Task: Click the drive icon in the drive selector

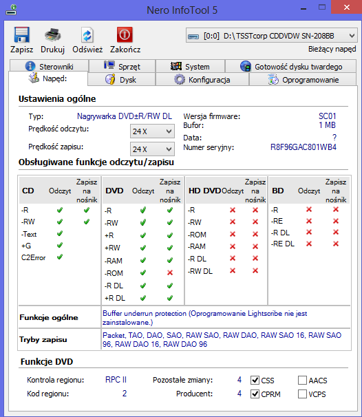Action: [x=193, y=36]
